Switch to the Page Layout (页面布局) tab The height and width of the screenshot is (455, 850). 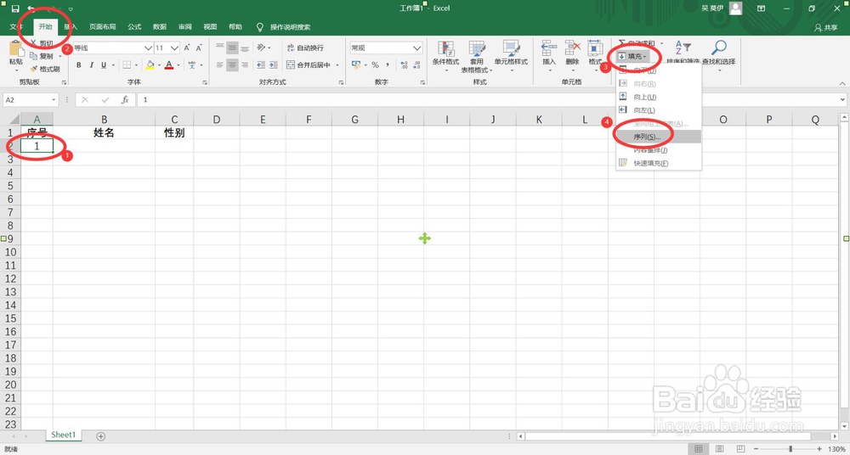pos(103,27)
